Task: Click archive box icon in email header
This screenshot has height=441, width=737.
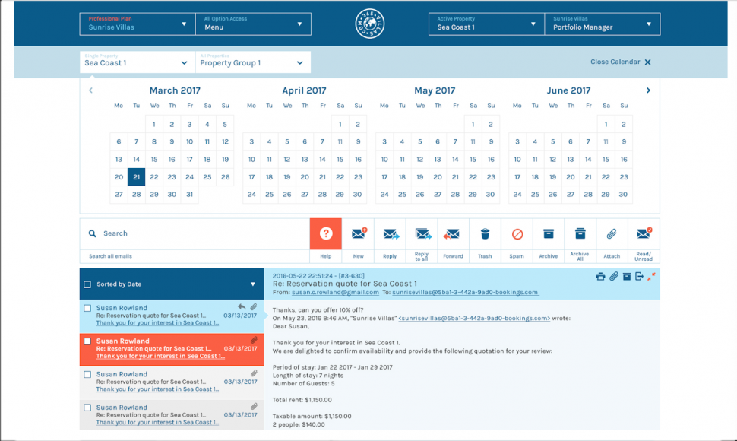Action: click(x=627, y=277)
